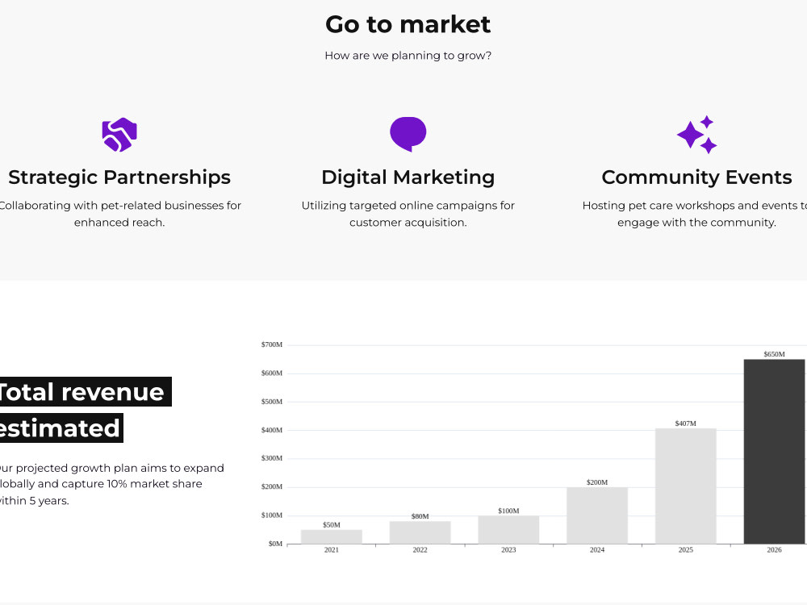Click the 'How are we planning to grow?' subtitle
807x605 pixels.
(x=408, y=56)
